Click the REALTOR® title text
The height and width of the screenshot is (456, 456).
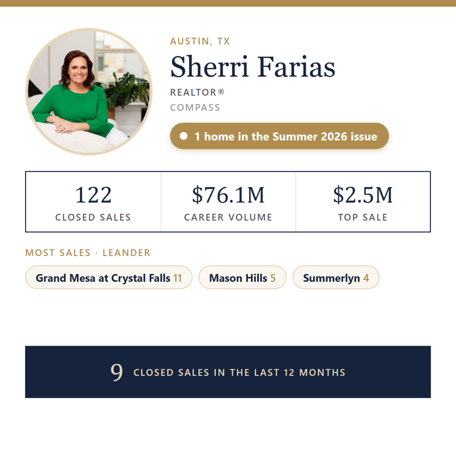pyautogui.click(x=197, y=92)
